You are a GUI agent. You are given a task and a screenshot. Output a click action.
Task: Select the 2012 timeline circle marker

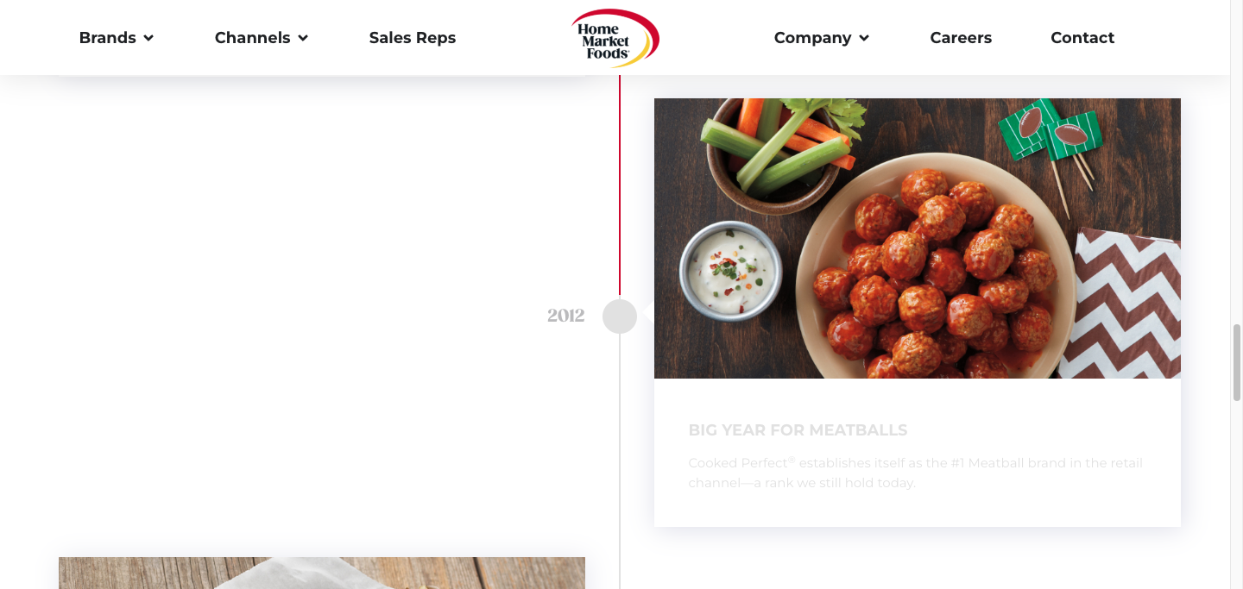point(620,316)
